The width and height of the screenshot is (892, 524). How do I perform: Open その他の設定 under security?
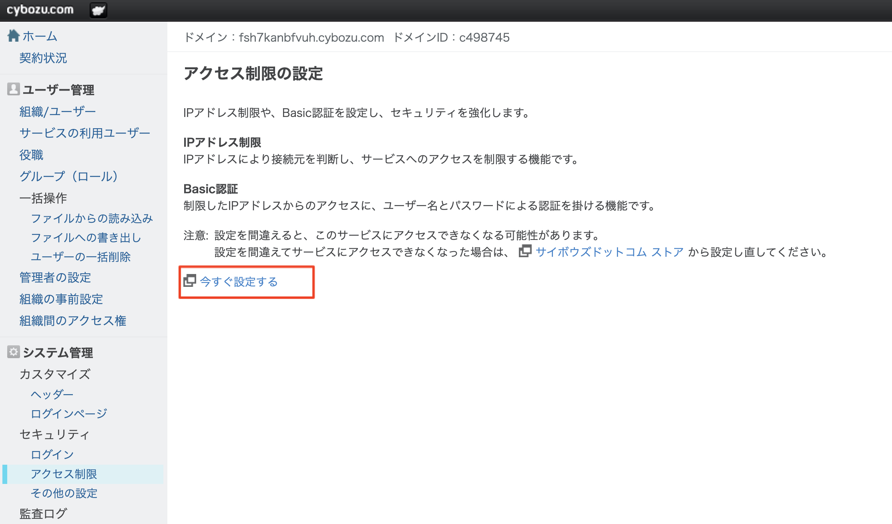tap(64, 493)
